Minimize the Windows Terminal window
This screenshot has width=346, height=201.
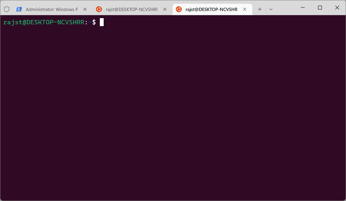(x=303, y=7)
